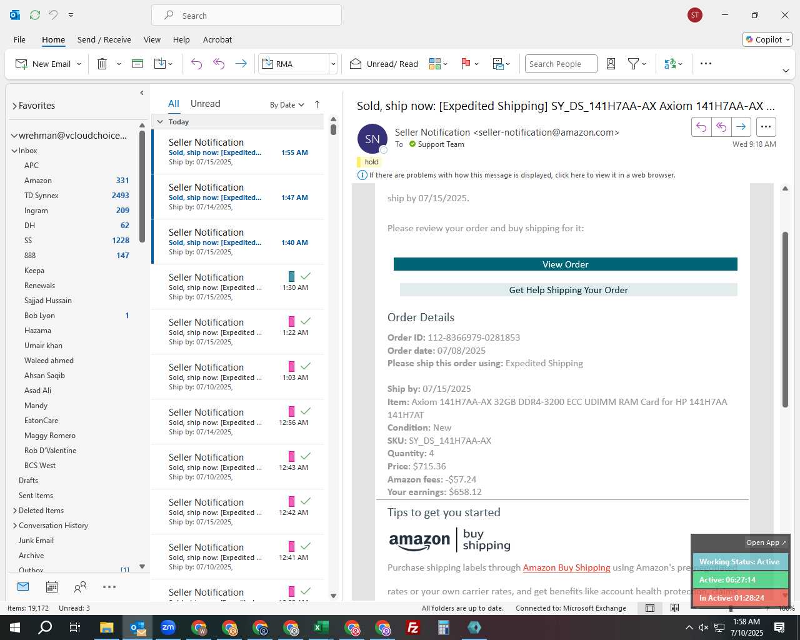Open Excel from the taskbar
Screen dimensions: 800x640
click(321, 627)
